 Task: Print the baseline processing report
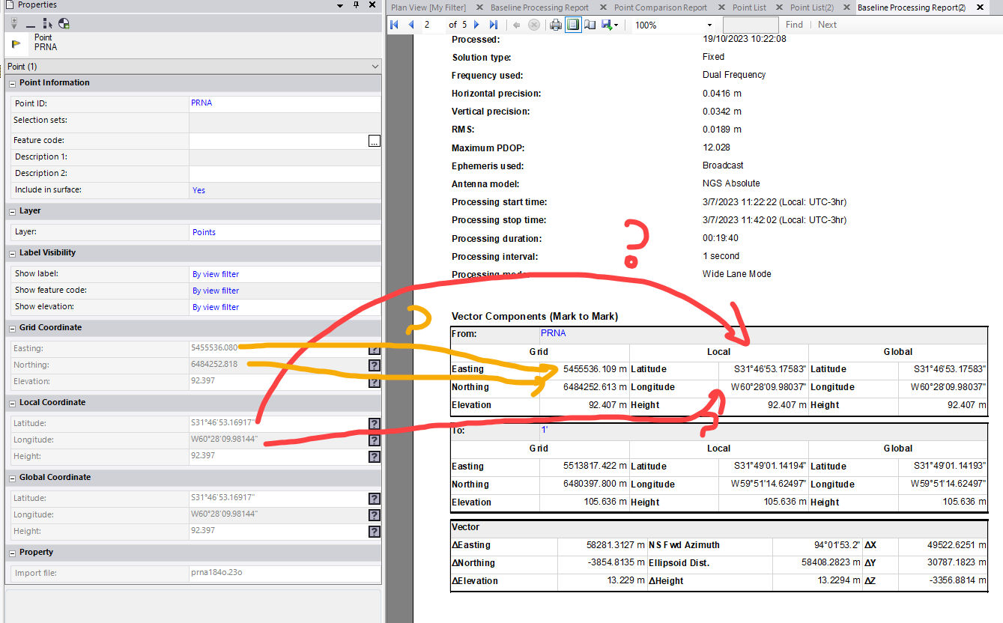click(555, 25)
